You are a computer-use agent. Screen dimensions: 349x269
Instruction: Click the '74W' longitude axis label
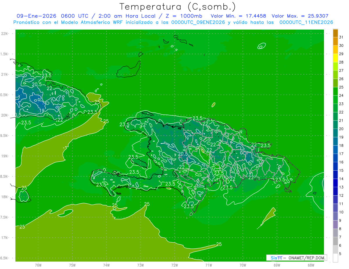[106, 265]
